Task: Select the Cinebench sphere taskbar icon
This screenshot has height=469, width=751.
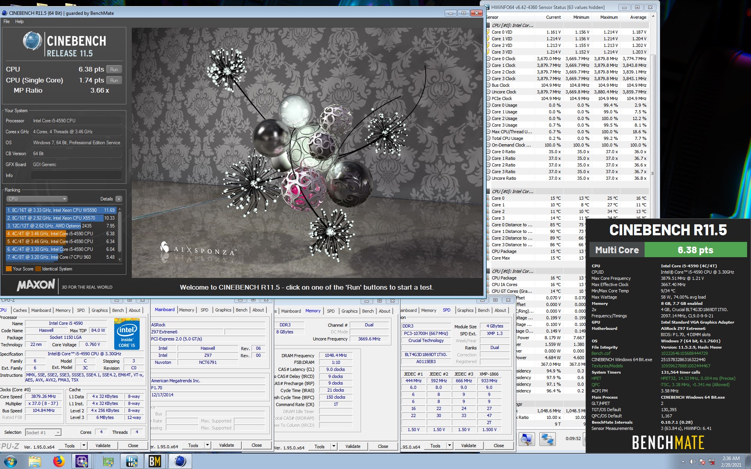Action: (180, 462)
